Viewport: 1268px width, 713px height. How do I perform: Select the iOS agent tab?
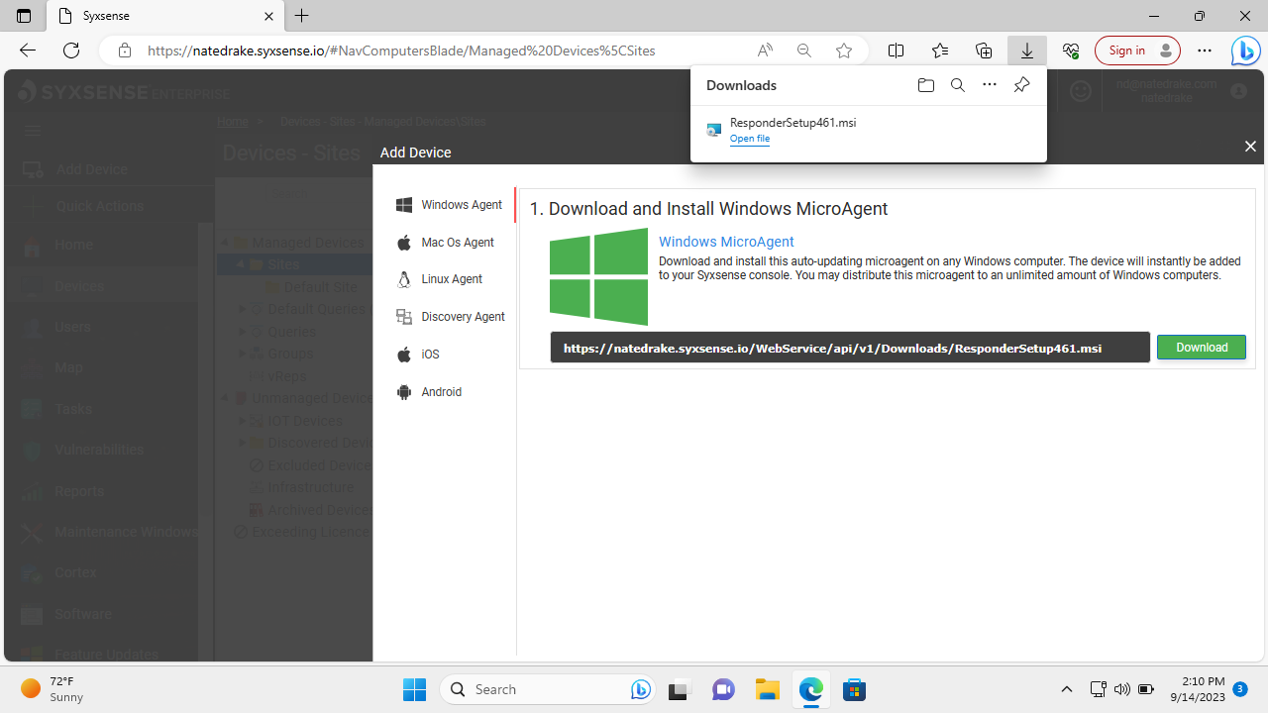417,355
